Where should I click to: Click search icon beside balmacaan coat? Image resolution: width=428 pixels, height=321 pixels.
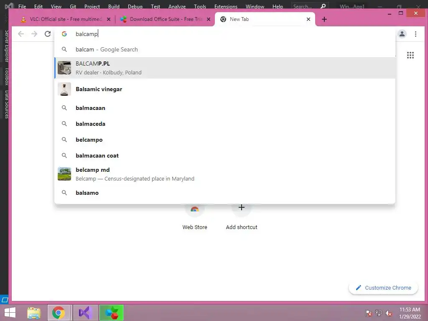click(64, 155)
